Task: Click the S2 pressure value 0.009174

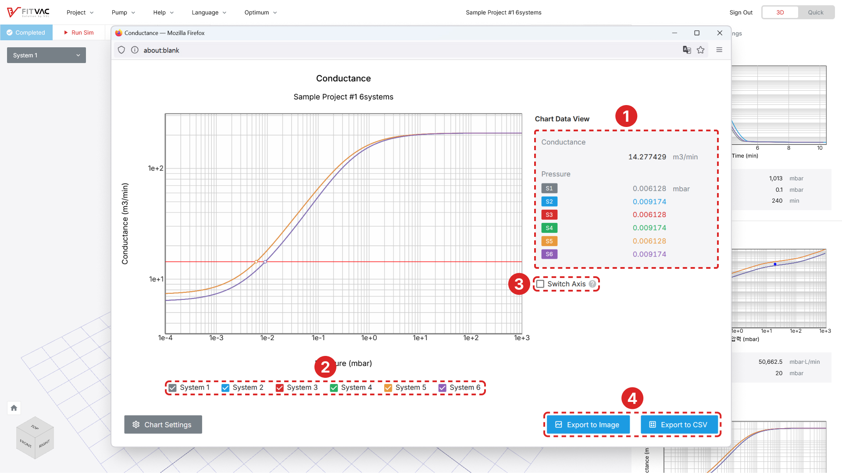Action: (649, 202)
